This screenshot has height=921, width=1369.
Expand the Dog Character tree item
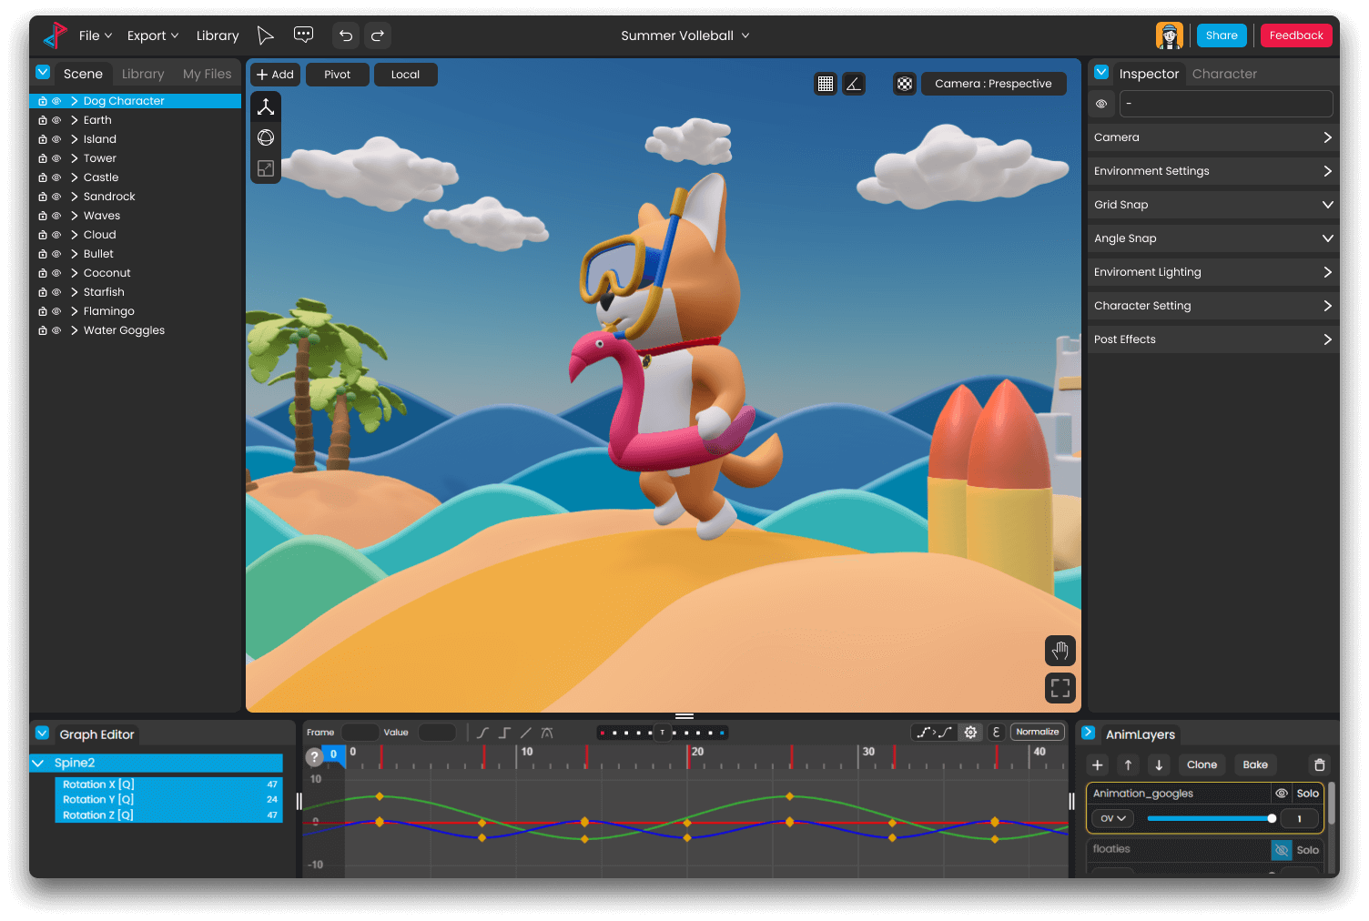(x=74, y=101)
